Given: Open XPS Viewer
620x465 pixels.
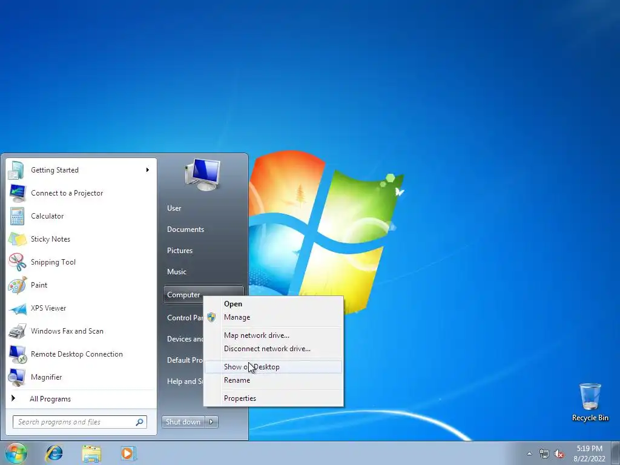Looking at the screenshot, I should coord(81,308).
